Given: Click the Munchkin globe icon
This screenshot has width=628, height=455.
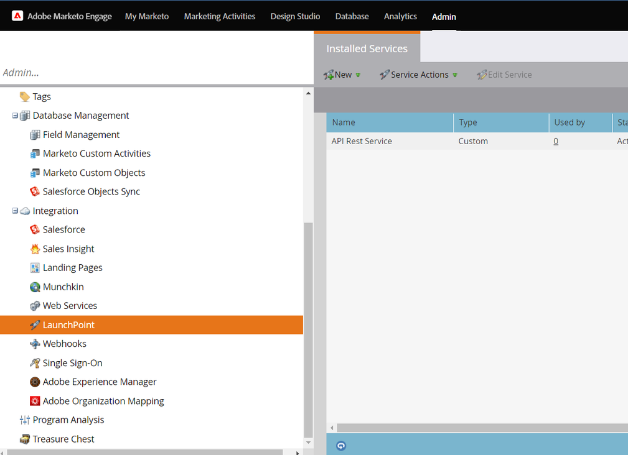Looking at the screenshot, I should coord(35,287).
